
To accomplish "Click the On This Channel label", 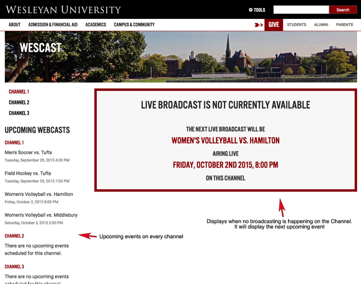I will [225, 178].
